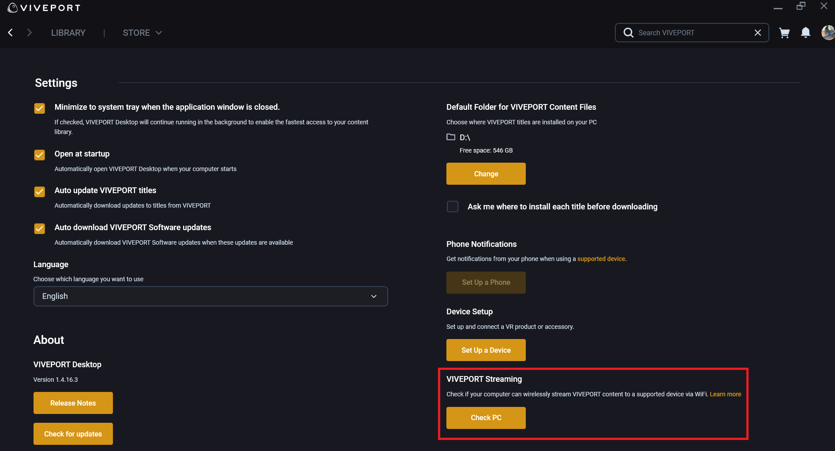Open the shopping cart
The image size is (835, 451).
[x=784, y=33]
